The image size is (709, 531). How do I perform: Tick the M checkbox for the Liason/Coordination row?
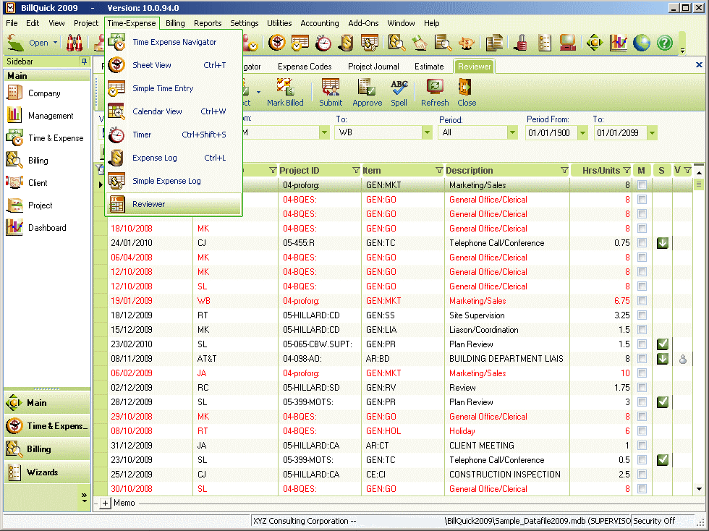click(642, 330)
